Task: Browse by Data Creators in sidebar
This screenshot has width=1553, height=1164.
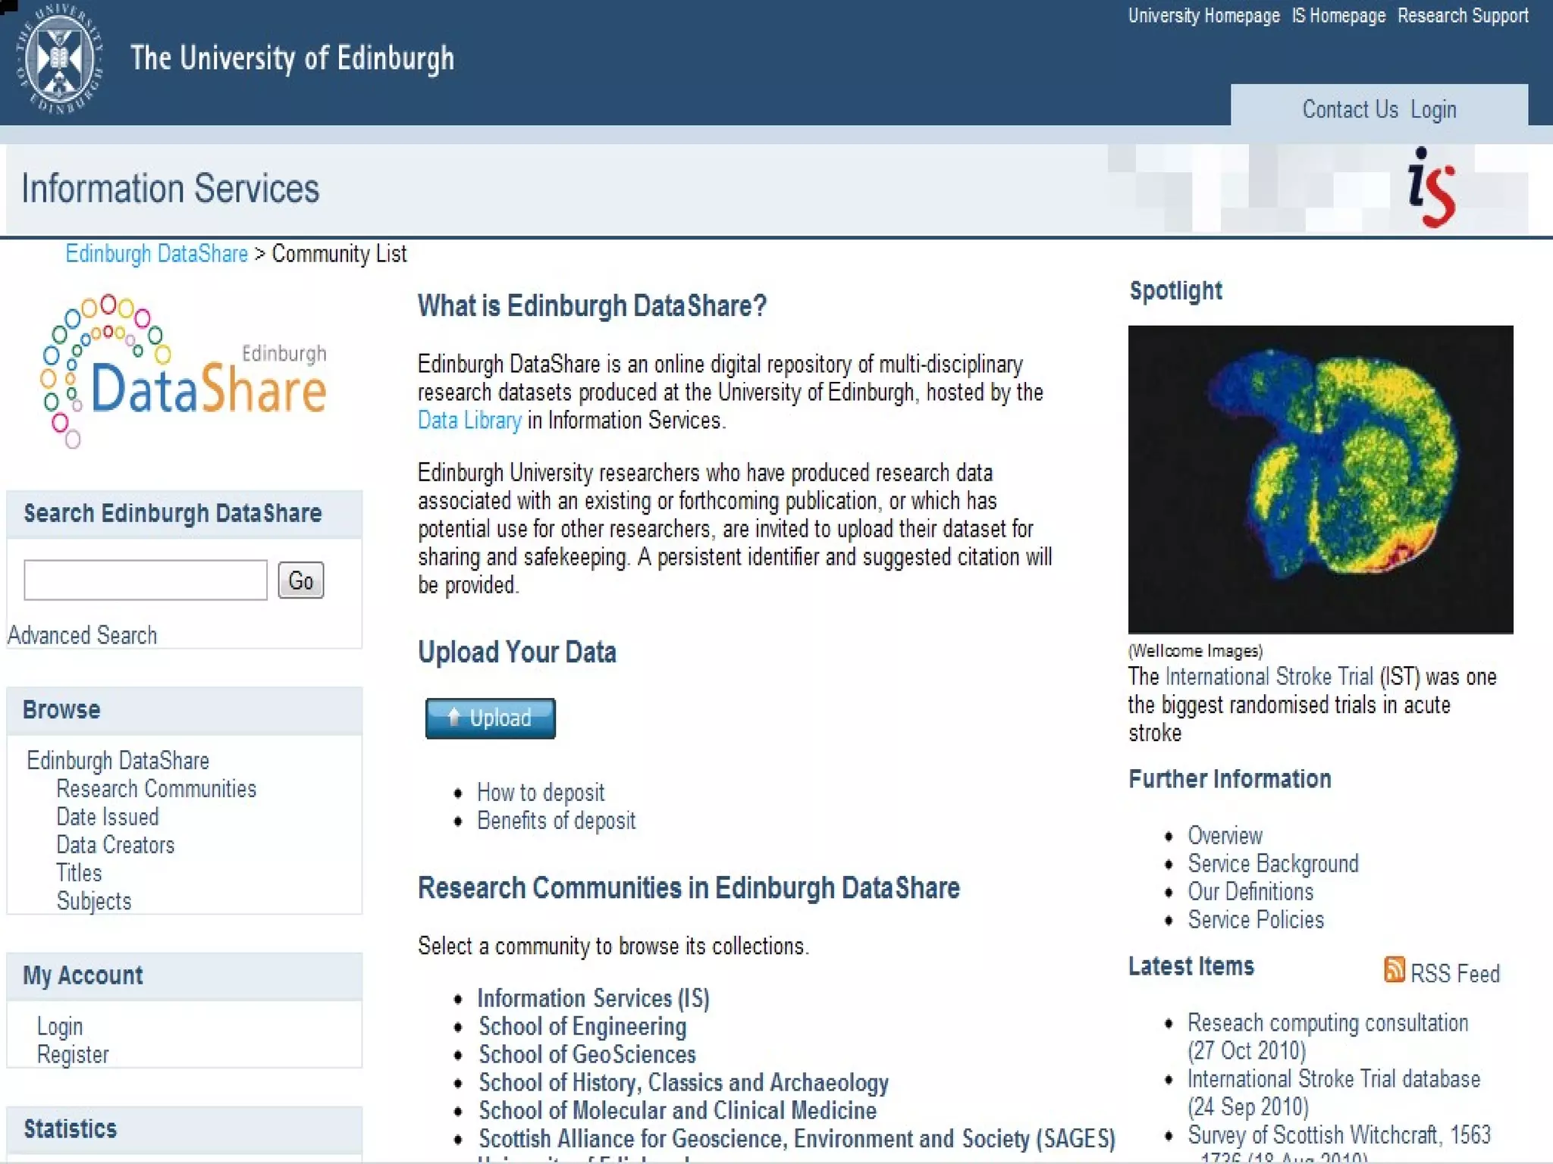Action: tap(115, 845)
